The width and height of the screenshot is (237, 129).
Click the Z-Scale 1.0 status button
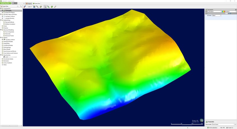point(230,128)
